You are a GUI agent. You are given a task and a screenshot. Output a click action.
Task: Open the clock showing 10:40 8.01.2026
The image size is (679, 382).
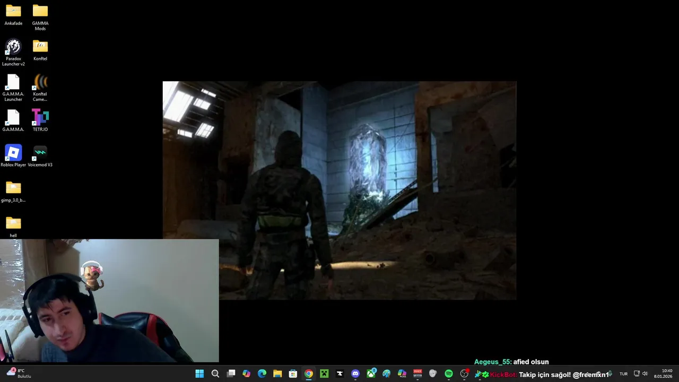(663, 374)
